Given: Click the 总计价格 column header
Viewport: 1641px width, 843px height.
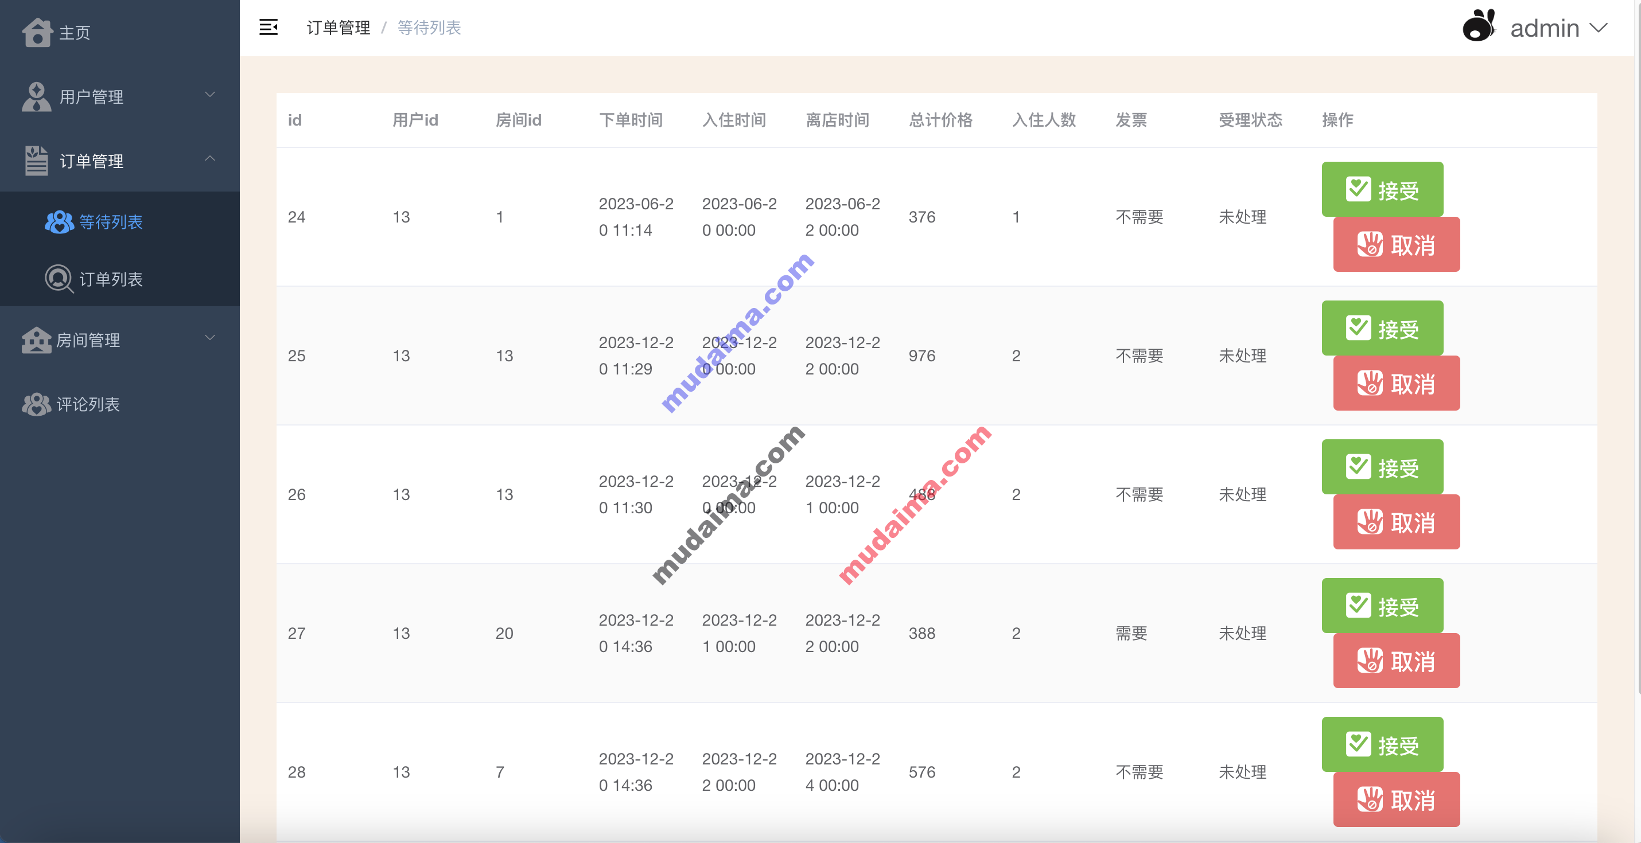Looking at the screenshot, I should pos(940,120).
